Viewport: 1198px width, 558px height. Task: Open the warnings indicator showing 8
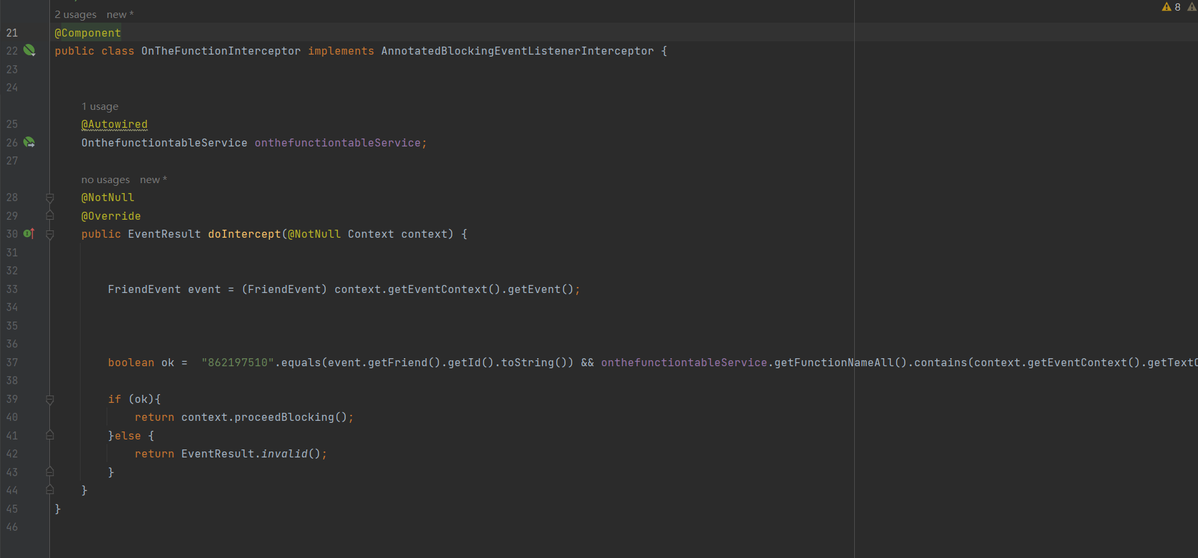1171,7
